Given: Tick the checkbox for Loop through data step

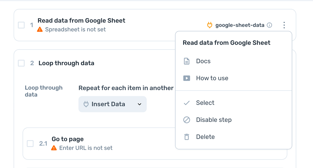Looking at the screenshot, I should click(x=21, y=63).
